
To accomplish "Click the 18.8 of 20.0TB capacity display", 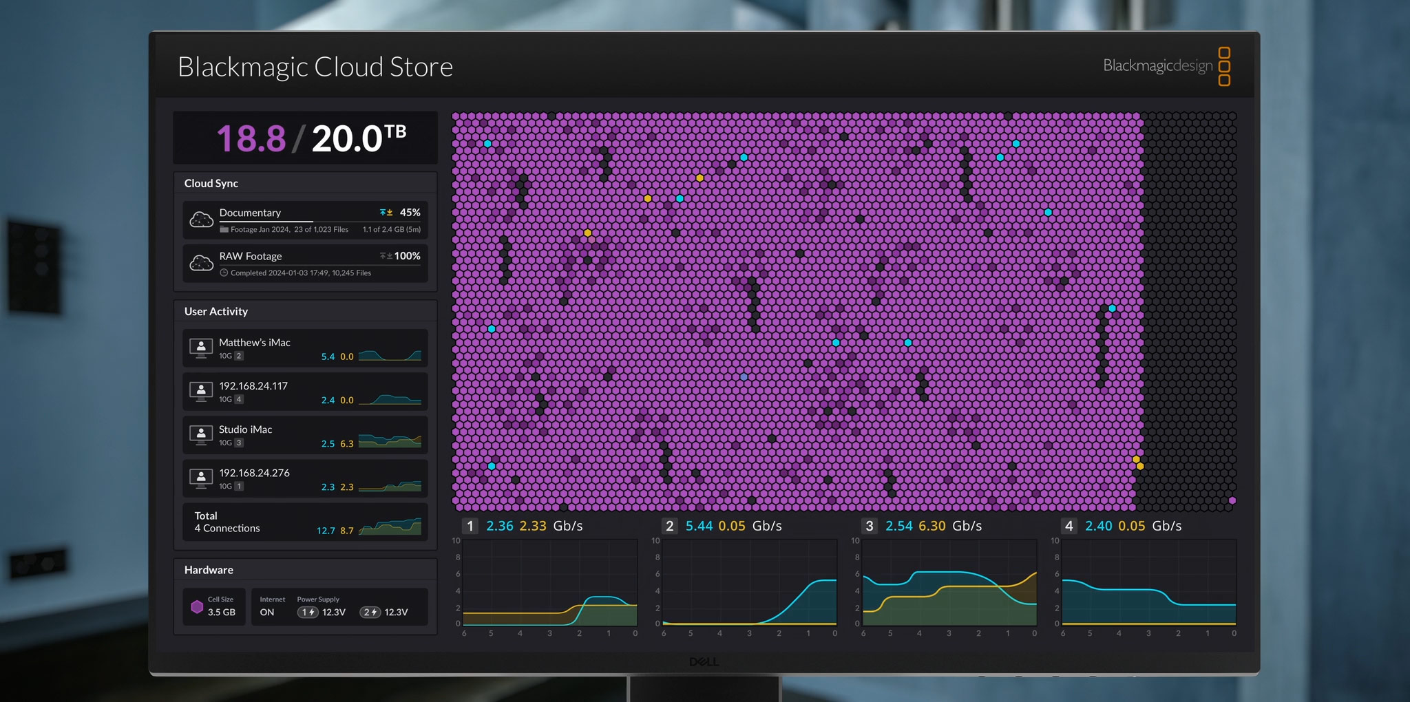I will tap(305, 138).
